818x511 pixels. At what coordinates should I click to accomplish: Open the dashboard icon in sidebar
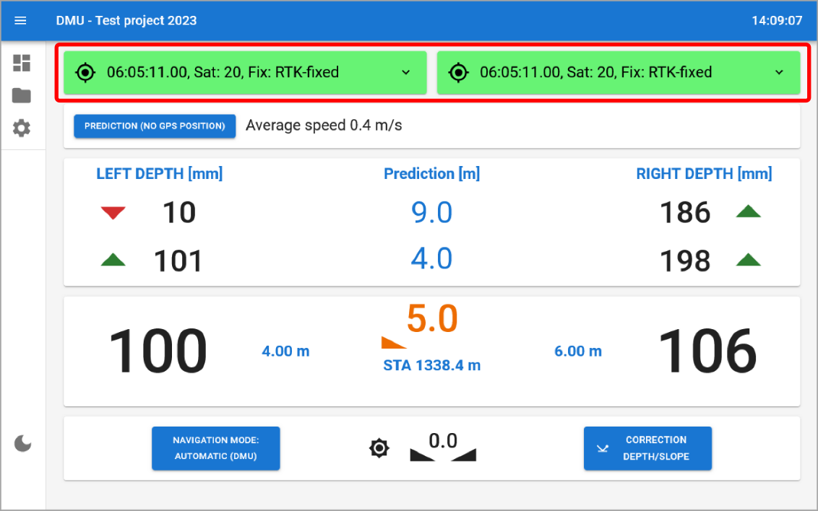[x=22, y=63]
